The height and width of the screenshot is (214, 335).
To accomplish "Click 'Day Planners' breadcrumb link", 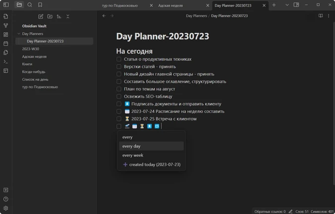I will (x=196, y=16).
